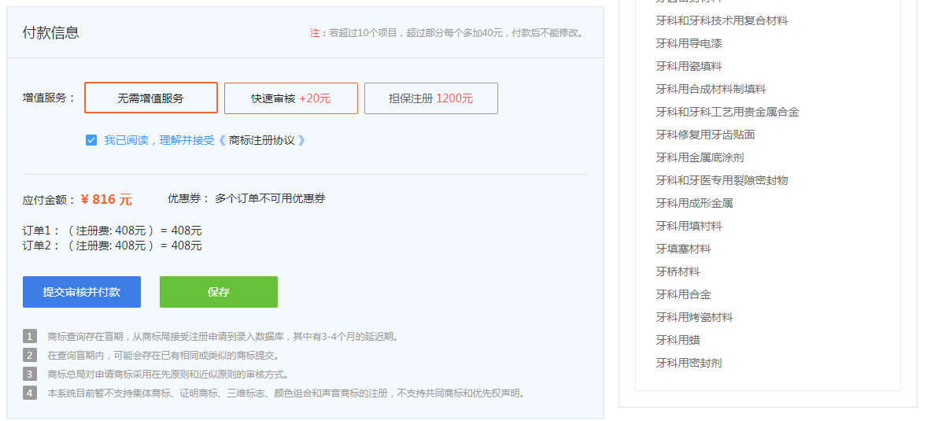This screenshot has width=927, height=421.
Task: Click 提交审核并付款 button
Action: [82, 292]
